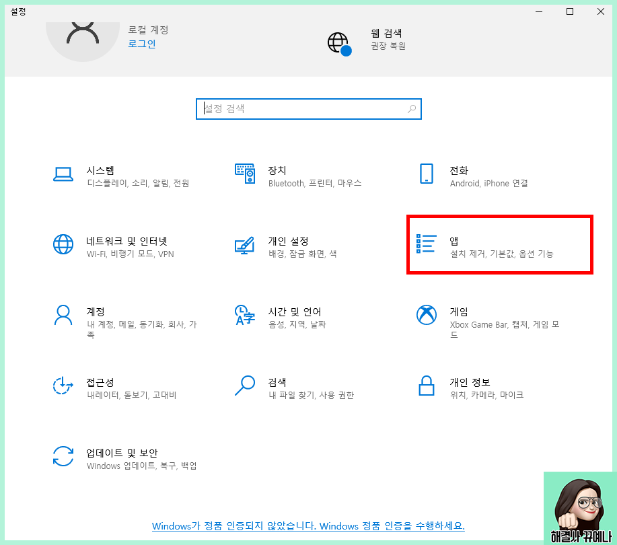Click the 웹 검색 globe icon
The height and width of the screenshot is (545, 617).
pyautogui.click(x=339, y=44)
